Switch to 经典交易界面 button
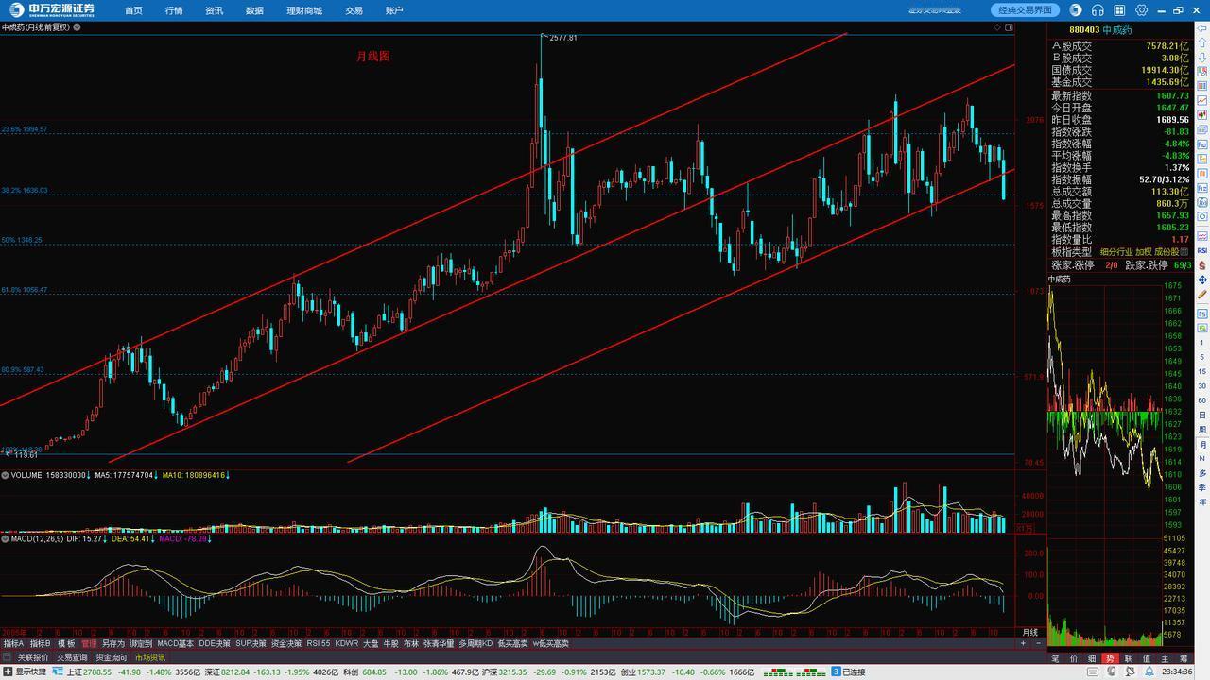This screenshot has width=1210, height=680. point(1026,10)
